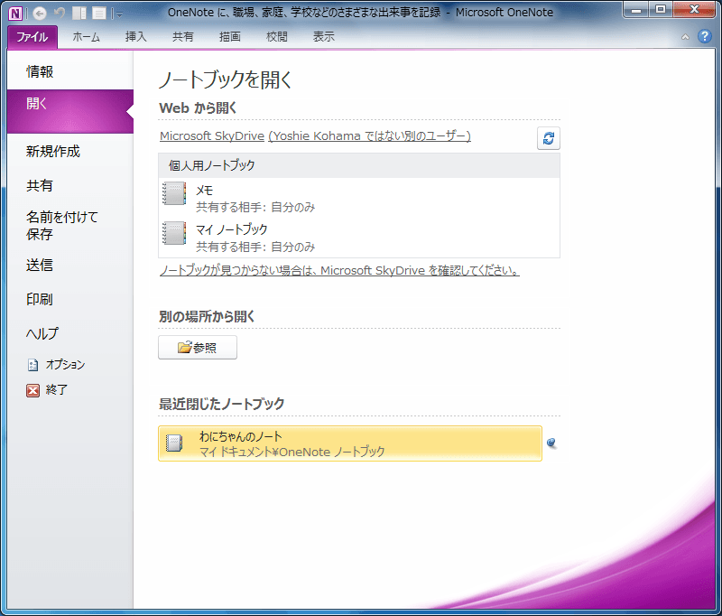Switch to the 校閲 tab
Viewport: 722px width, 616px height.
[277, 37]
